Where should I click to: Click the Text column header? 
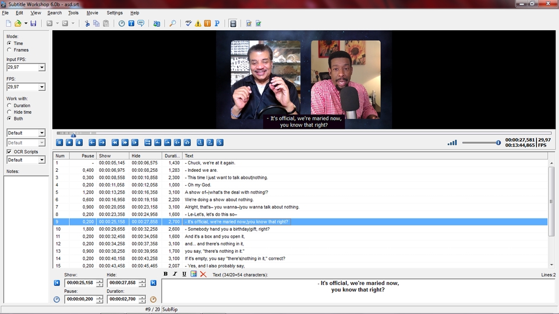tap(365, 156)
